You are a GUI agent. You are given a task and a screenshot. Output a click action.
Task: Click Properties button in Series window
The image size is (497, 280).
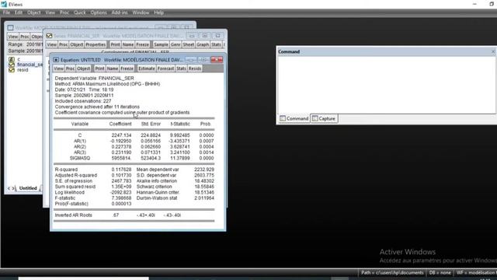(x=96, y=45)
